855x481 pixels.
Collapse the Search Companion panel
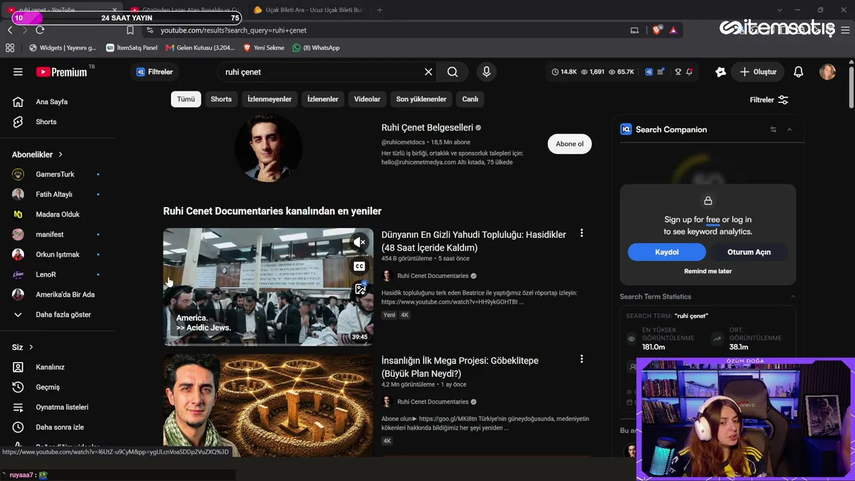pyautogui.click(x=790, y=130)
